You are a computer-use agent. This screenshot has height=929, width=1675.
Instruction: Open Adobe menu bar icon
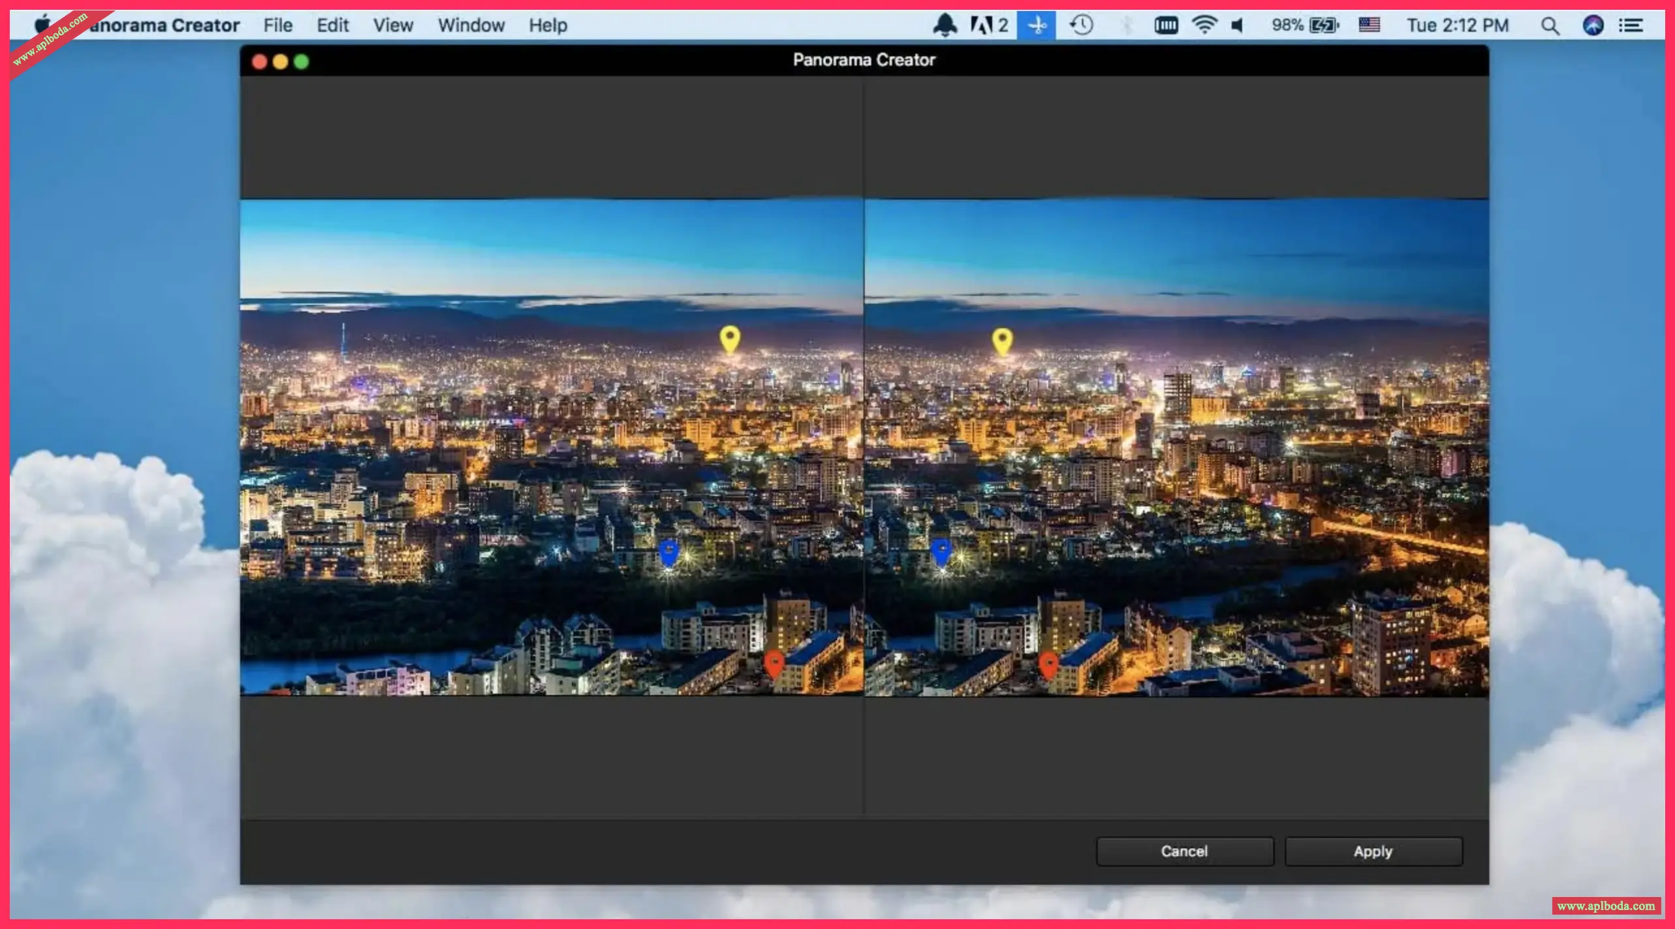(x=989, y=25)
